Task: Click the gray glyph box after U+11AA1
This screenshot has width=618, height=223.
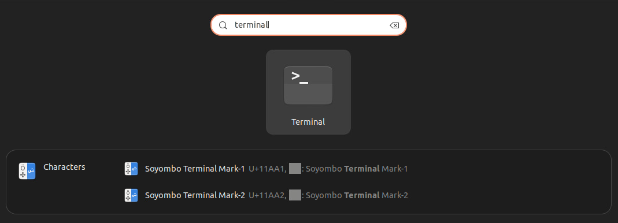Action: [x=295, y=169]
